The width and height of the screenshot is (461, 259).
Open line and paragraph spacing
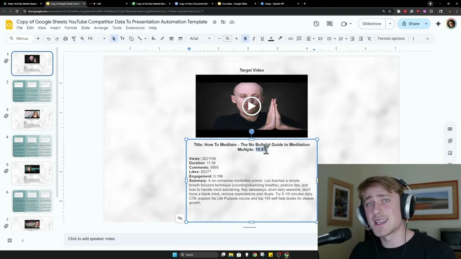pos(320,38)
